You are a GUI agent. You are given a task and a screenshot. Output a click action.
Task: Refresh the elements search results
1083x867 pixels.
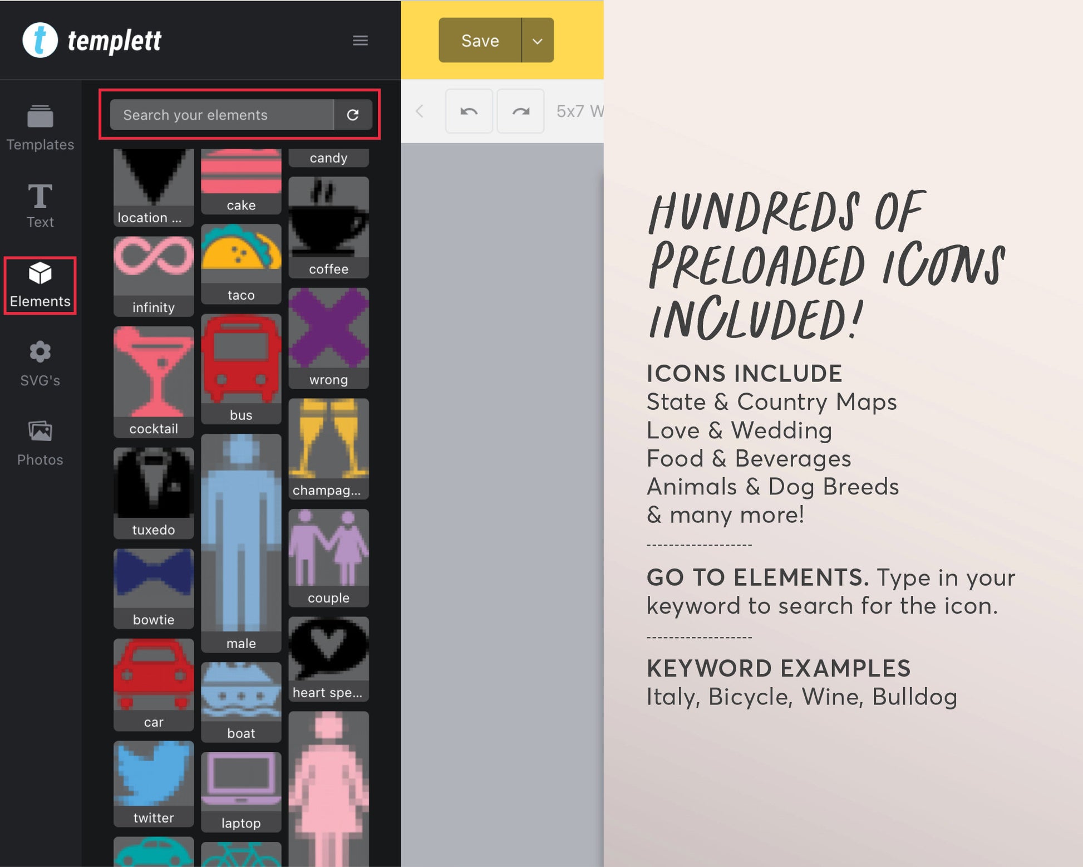coord(353,115)
